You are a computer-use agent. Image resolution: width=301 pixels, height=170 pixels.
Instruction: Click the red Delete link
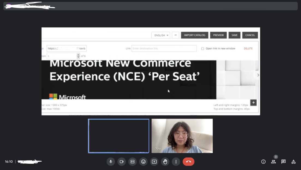pos(248,49)
